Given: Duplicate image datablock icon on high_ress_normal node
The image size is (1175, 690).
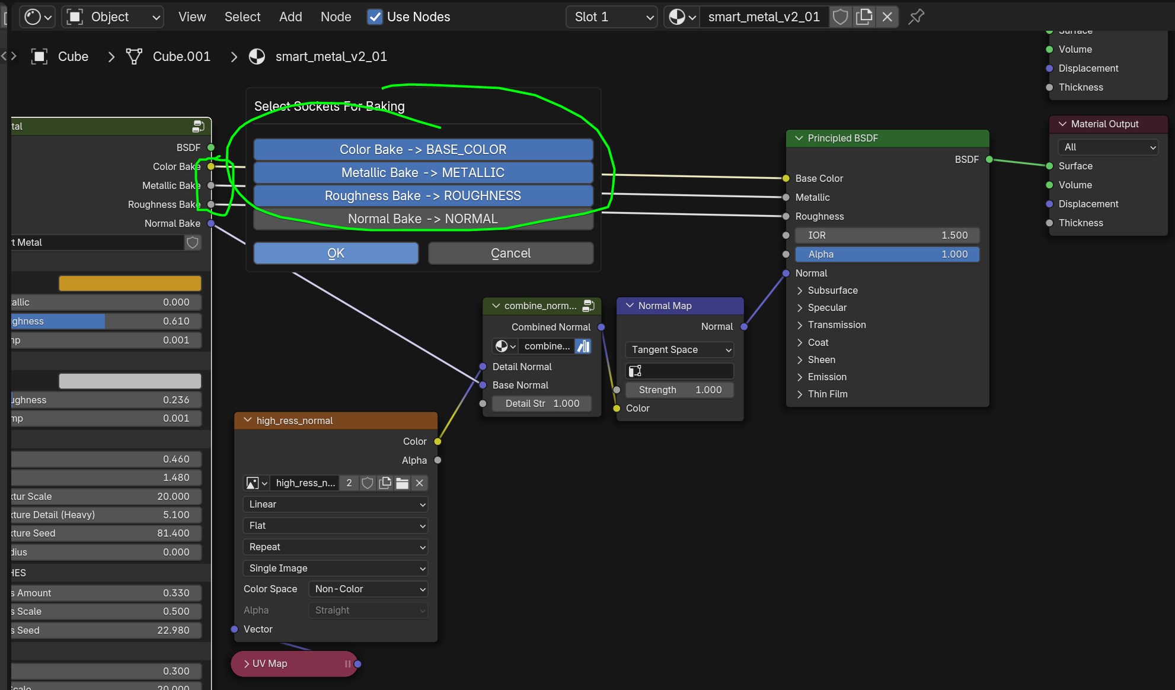Looking at the screenshot, I should [385, 483].
